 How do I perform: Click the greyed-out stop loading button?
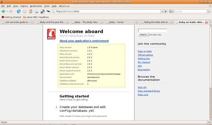(x=25, y=11)
